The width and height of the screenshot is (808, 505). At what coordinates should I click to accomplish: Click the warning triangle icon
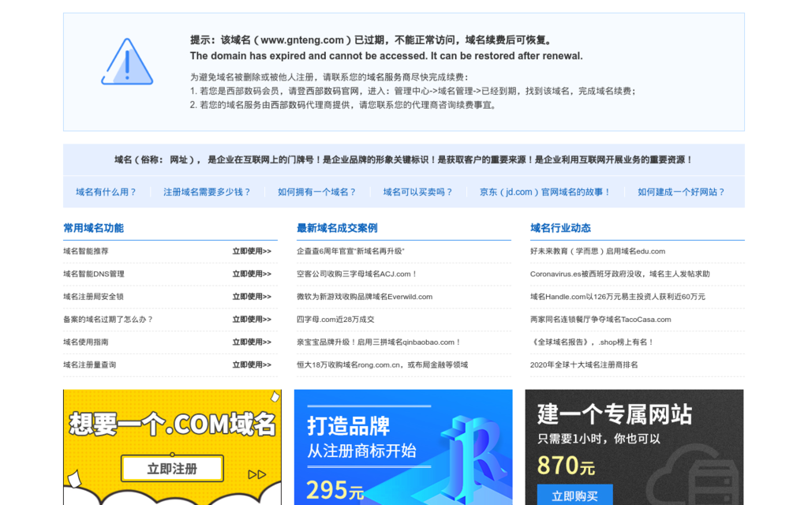[x=127, y=62]
